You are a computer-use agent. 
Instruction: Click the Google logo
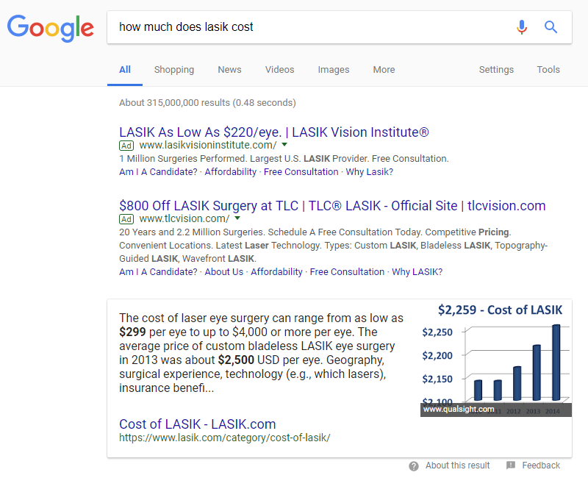[50, 28]
